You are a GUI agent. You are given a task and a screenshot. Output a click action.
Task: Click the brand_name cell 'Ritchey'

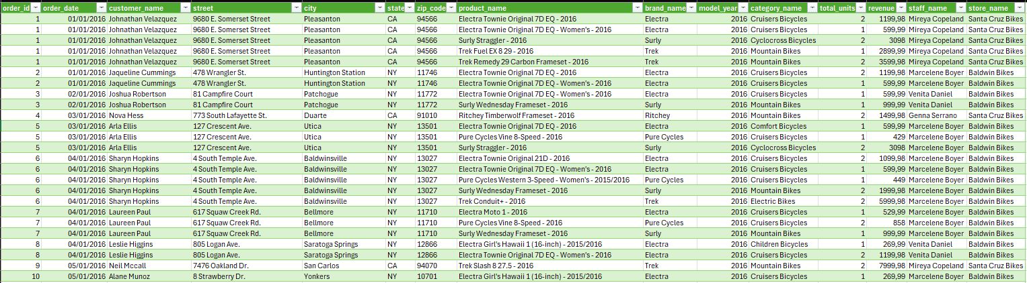[x=669, y=115]
